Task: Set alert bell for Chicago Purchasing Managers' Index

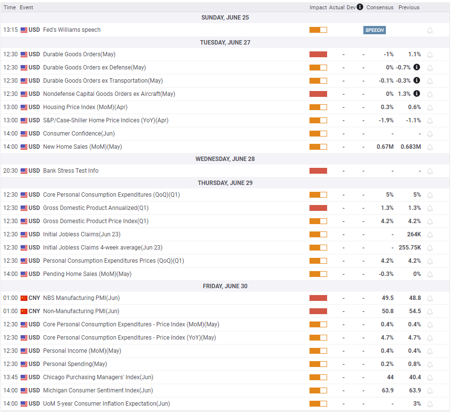Action: [x=430, y=378]
